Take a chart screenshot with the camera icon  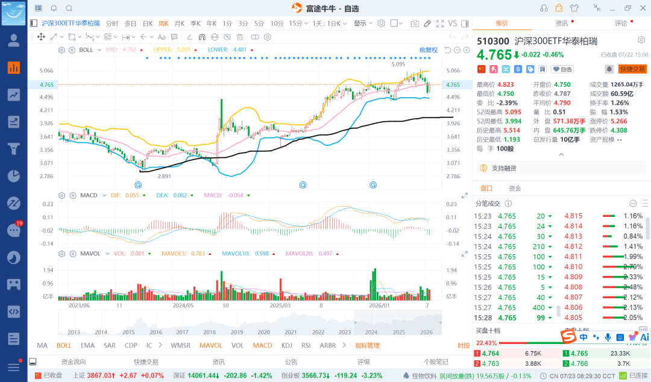click(415, 23)
